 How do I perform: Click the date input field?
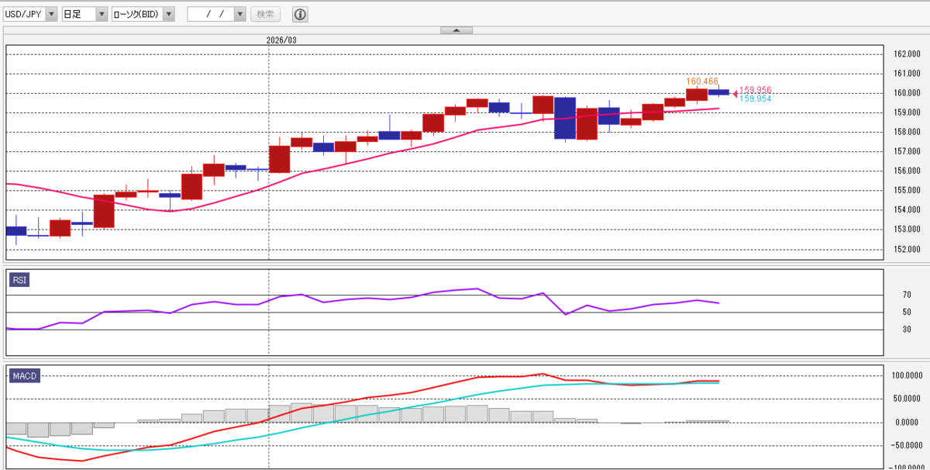click(211, 14)
